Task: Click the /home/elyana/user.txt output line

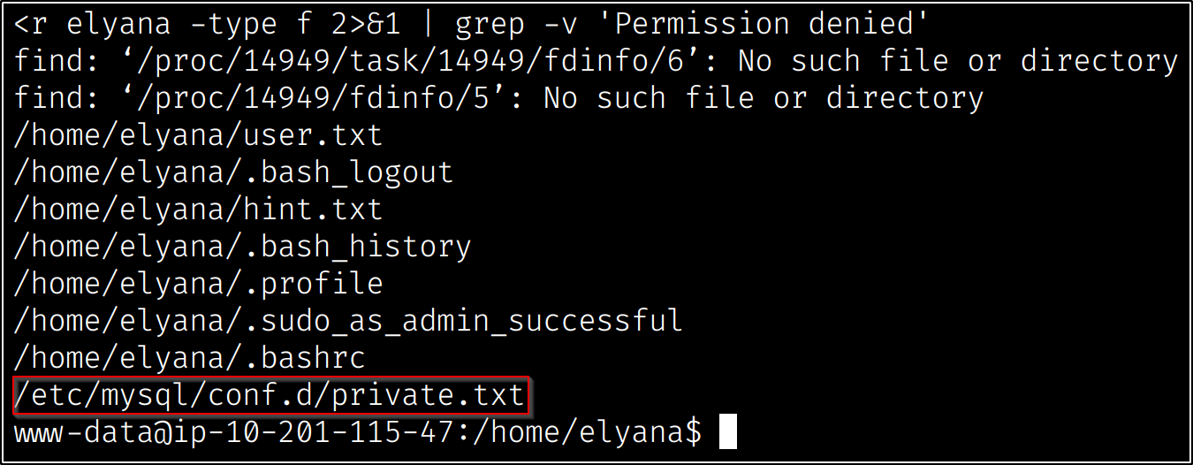Action: click(x=198, y=135)
